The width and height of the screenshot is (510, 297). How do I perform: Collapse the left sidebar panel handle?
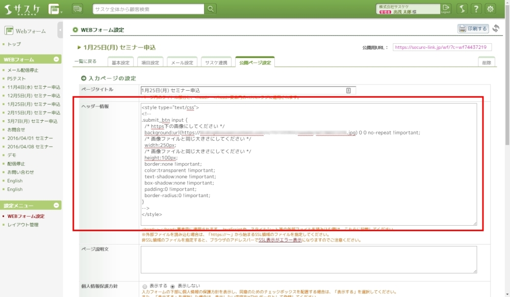pos(60,30)
